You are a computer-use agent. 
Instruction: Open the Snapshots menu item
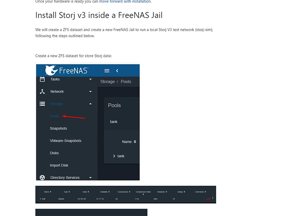click(x=58, y=128)
